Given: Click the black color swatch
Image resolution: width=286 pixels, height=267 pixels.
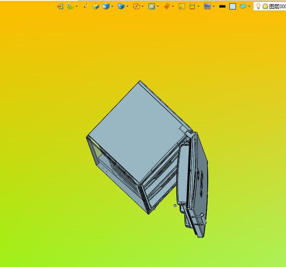Looking at the screenshot, I should pyautogui.click(x=222, y=7).
